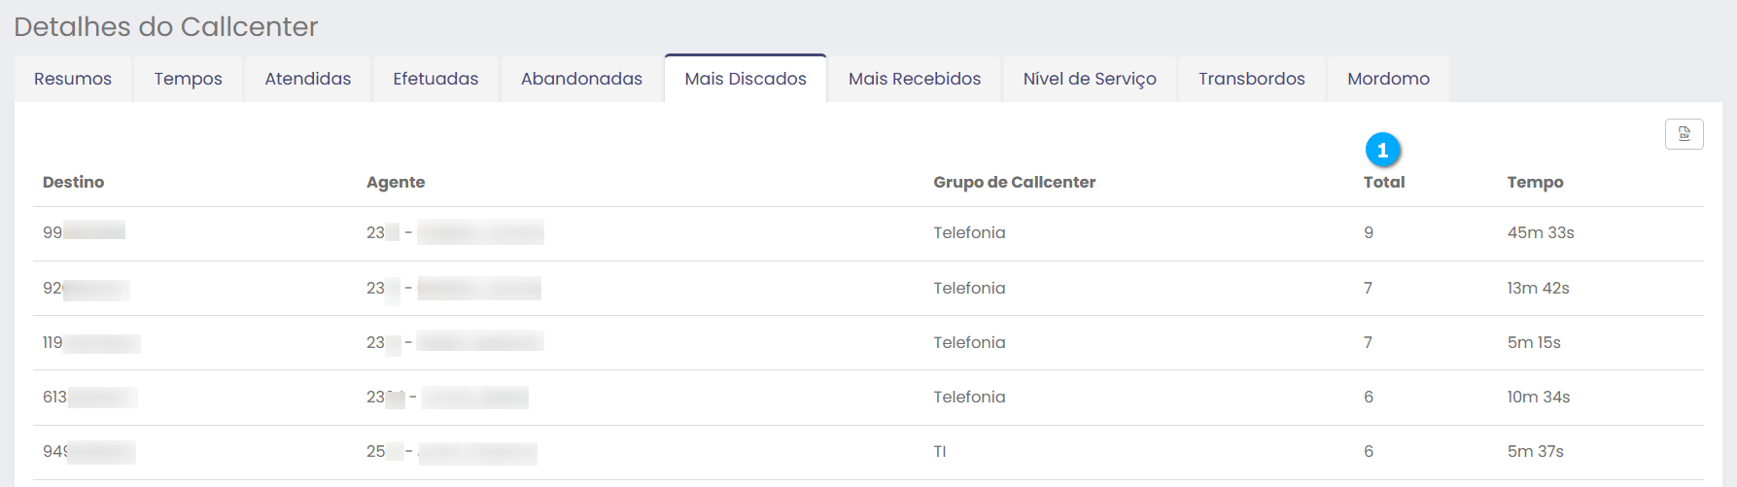
Task: Open the Mordomo tab
Action: (x=1388, y=79)
